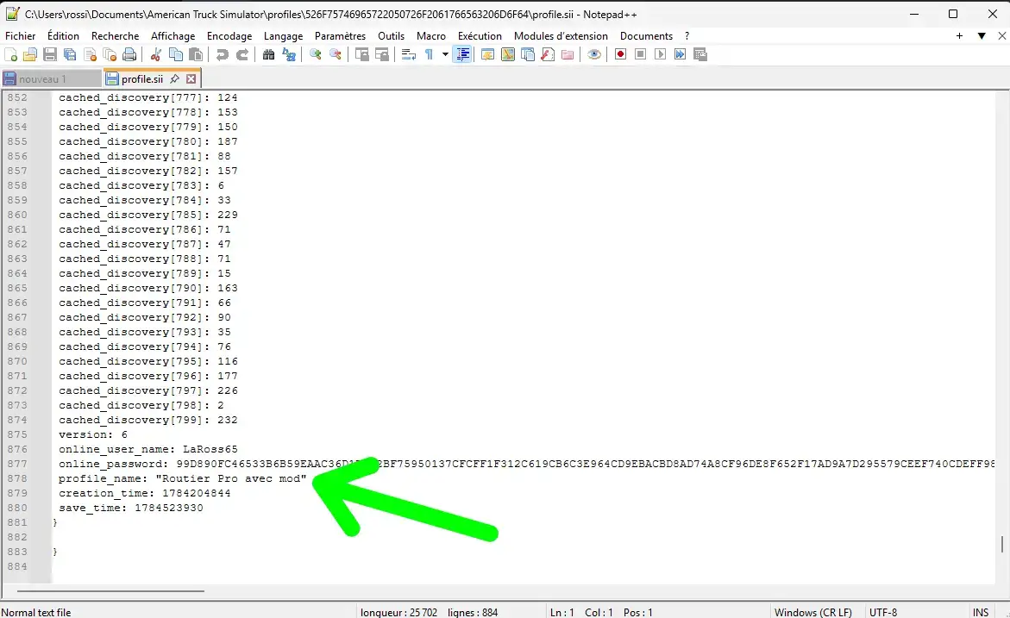Open Find with the binoculars icon
Screen dimensions: 1010x618
coord(268,54)
